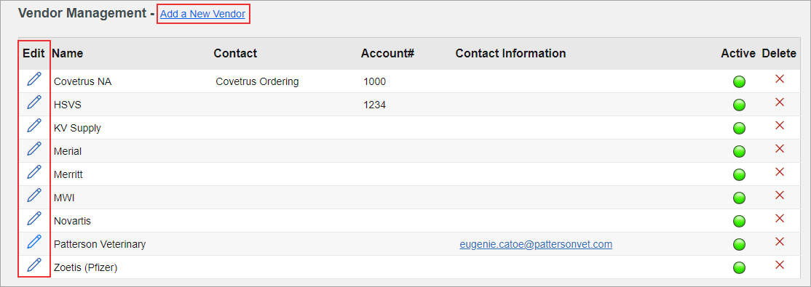Open edit pencil for Merial

coord(33,149)
